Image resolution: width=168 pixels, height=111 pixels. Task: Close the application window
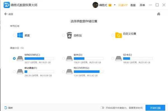[164, 5]
